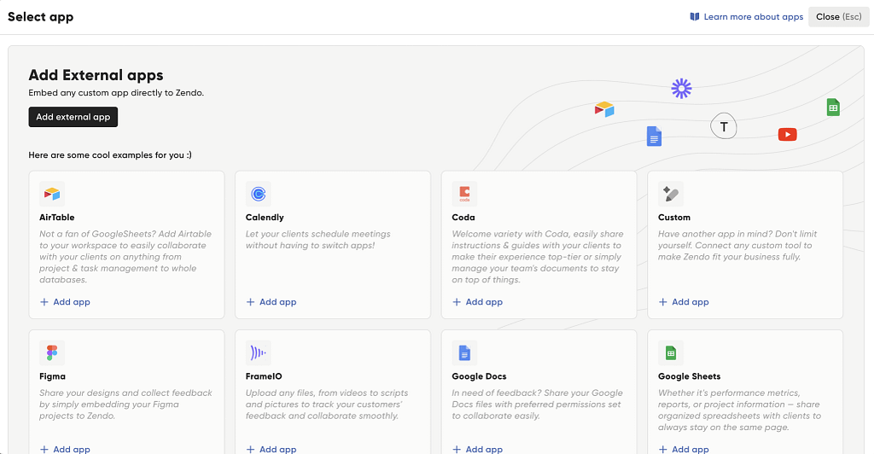This screenshot has width=874, height=454.
Task: Click the Google Sheets card icon
Action: click(671, 352)
